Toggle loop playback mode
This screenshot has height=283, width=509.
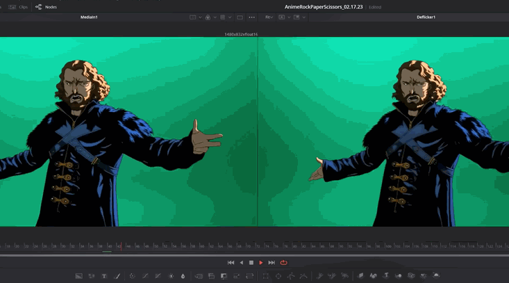pos(284,263)
